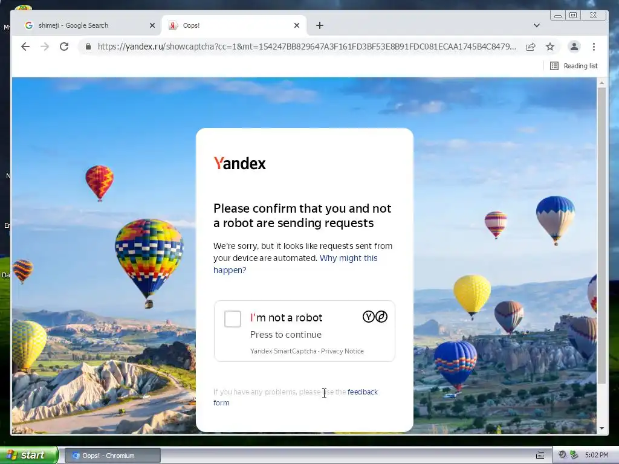Click the green network tray icon
Viewport: 619px width, 464px height.
pos(574,455)
